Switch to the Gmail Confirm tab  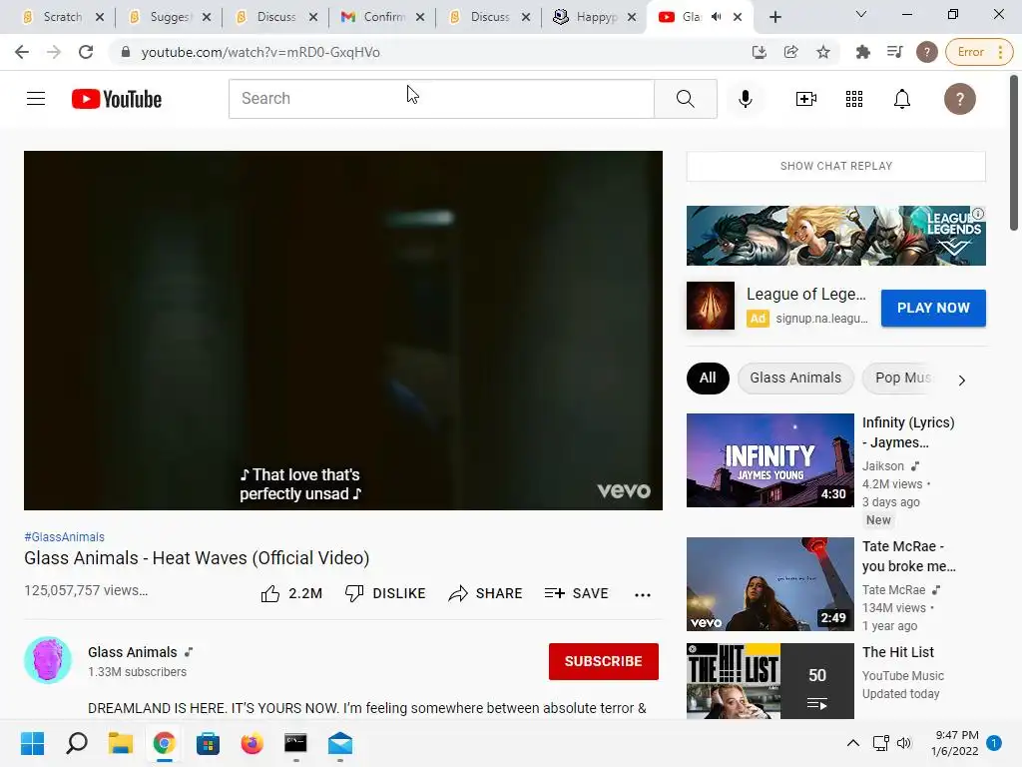(x=383, y=17)
